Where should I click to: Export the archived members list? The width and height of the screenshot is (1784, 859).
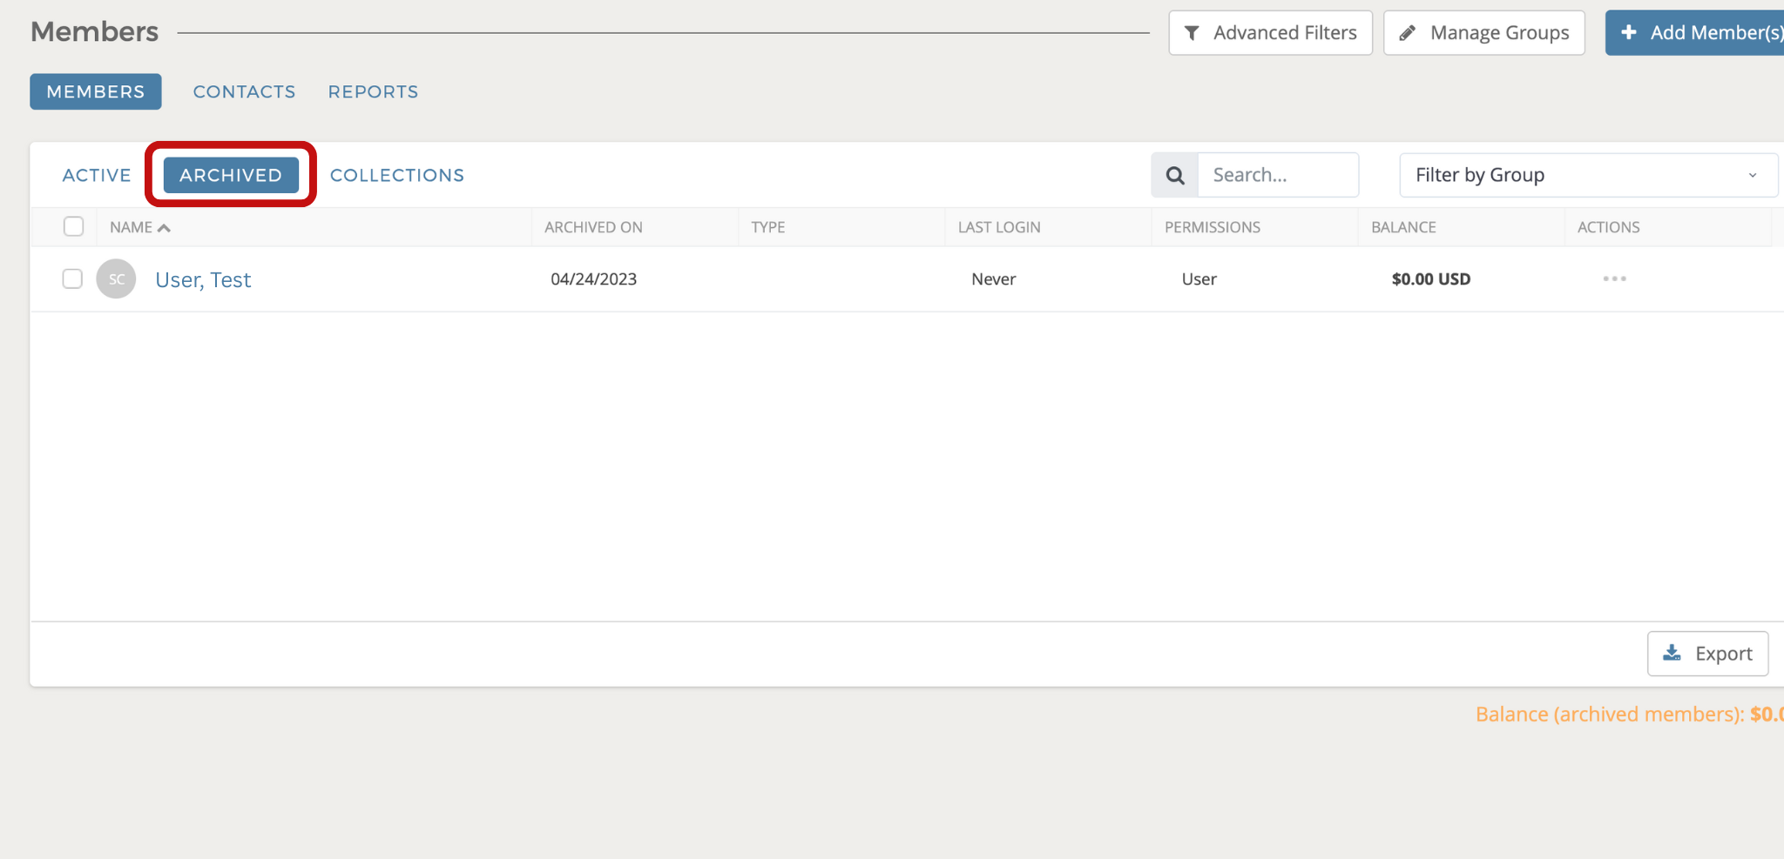tap(1707, 654)
